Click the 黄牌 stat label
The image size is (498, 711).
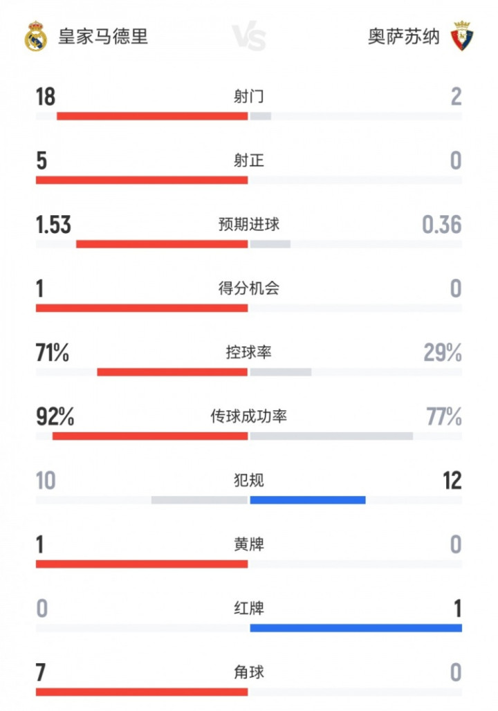click(249, 545)
